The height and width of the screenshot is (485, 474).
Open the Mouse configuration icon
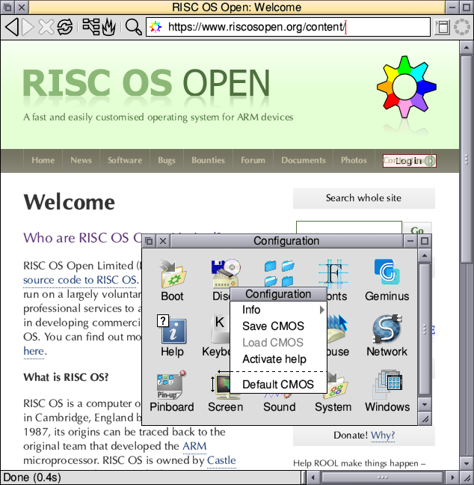tap(338, 335)
